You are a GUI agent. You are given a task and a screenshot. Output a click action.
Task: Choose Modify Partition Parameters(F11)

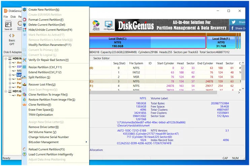click(x=50, y=45)
